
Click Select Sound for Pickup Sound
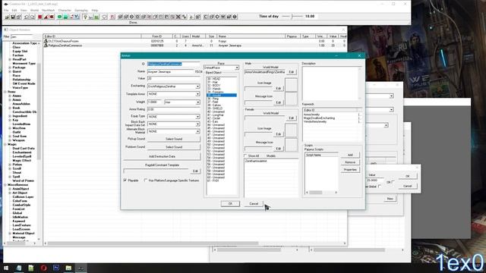(x=174, y=139)
